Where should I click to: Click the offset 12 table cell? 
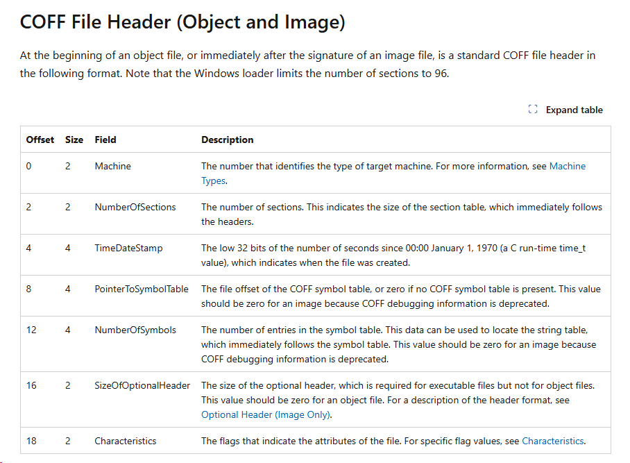[x=32, y=330]
